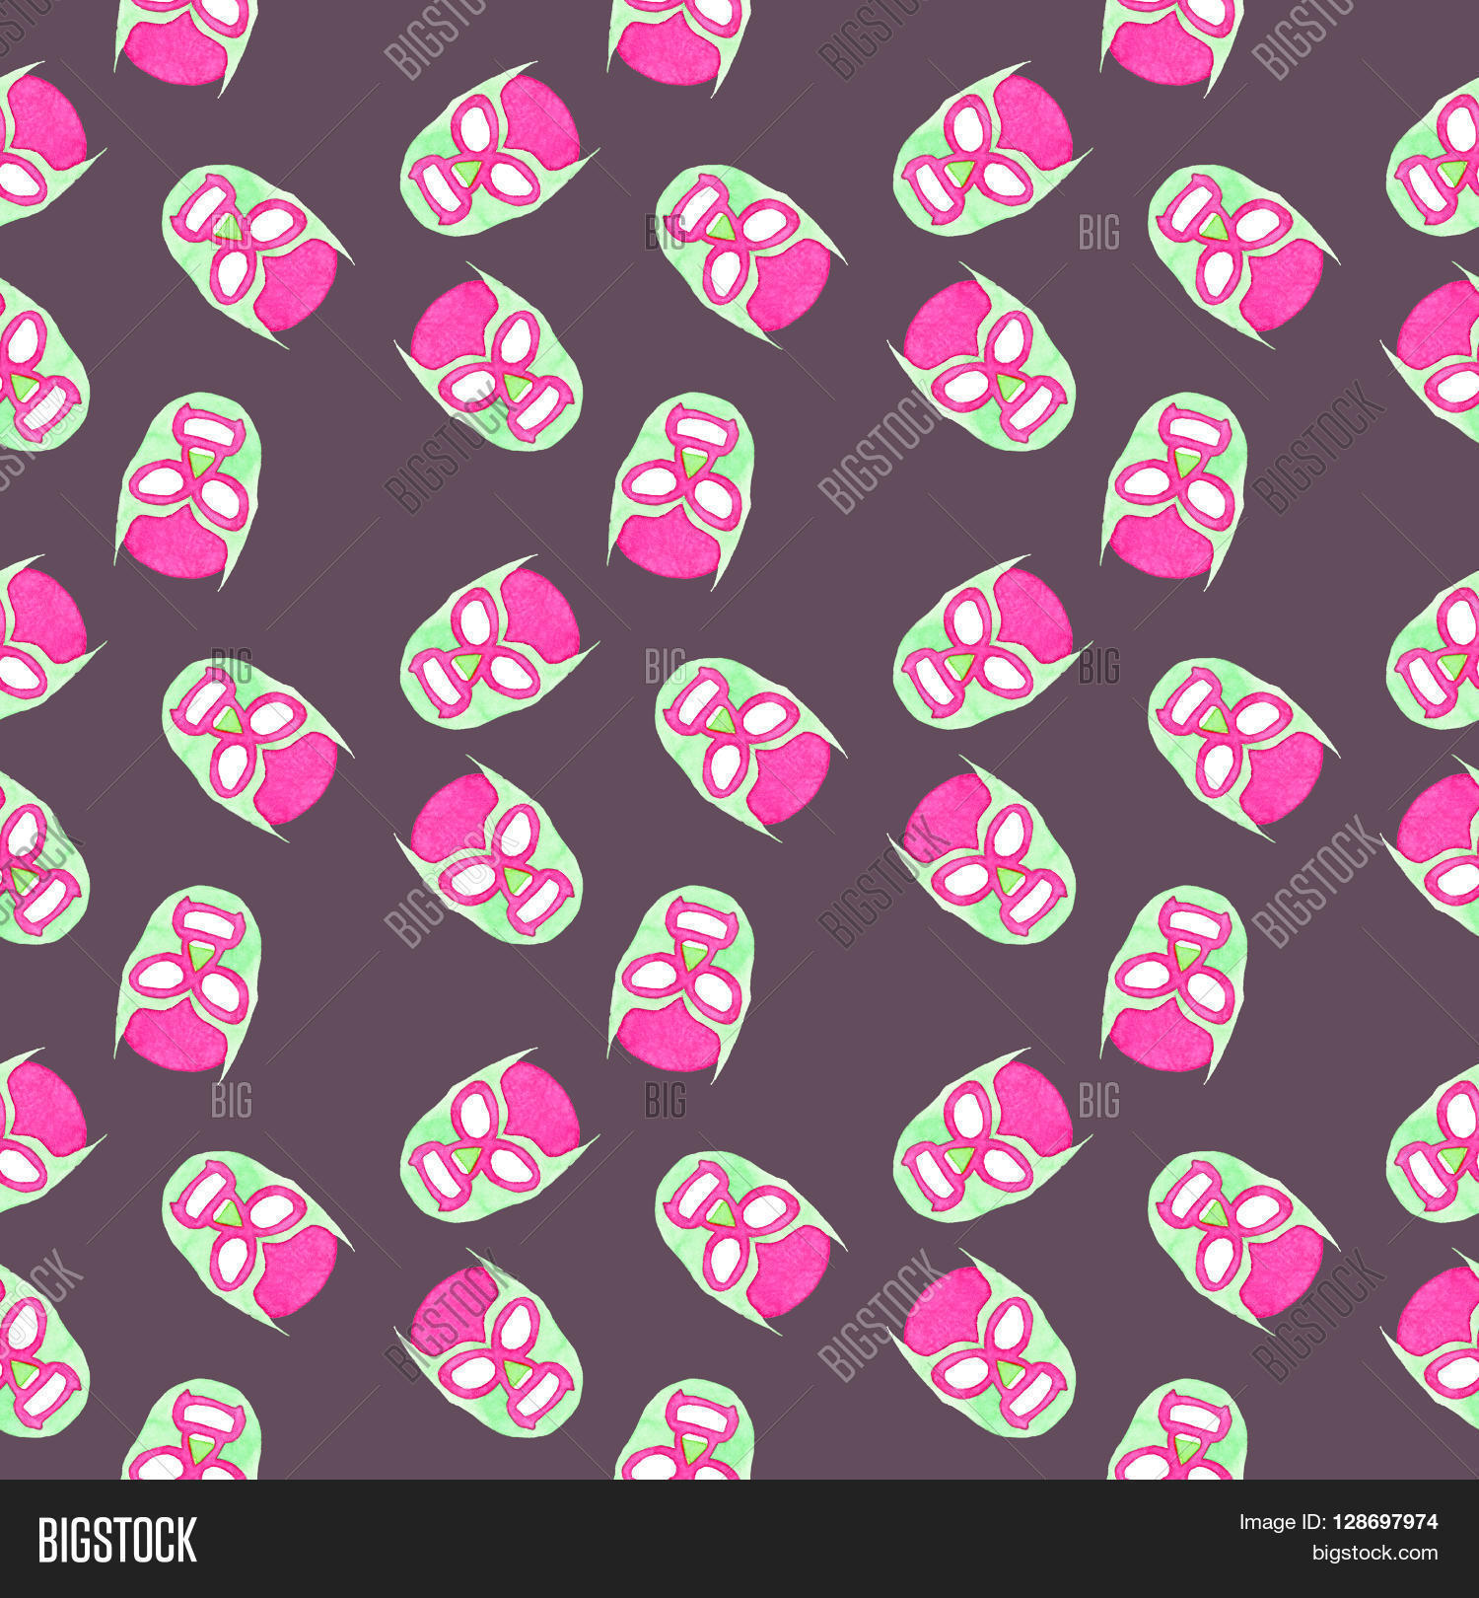Click the BIGSTOCK logo in the footer
The width and height of the screenshot is (1479, 1598).
[116, 1540]
